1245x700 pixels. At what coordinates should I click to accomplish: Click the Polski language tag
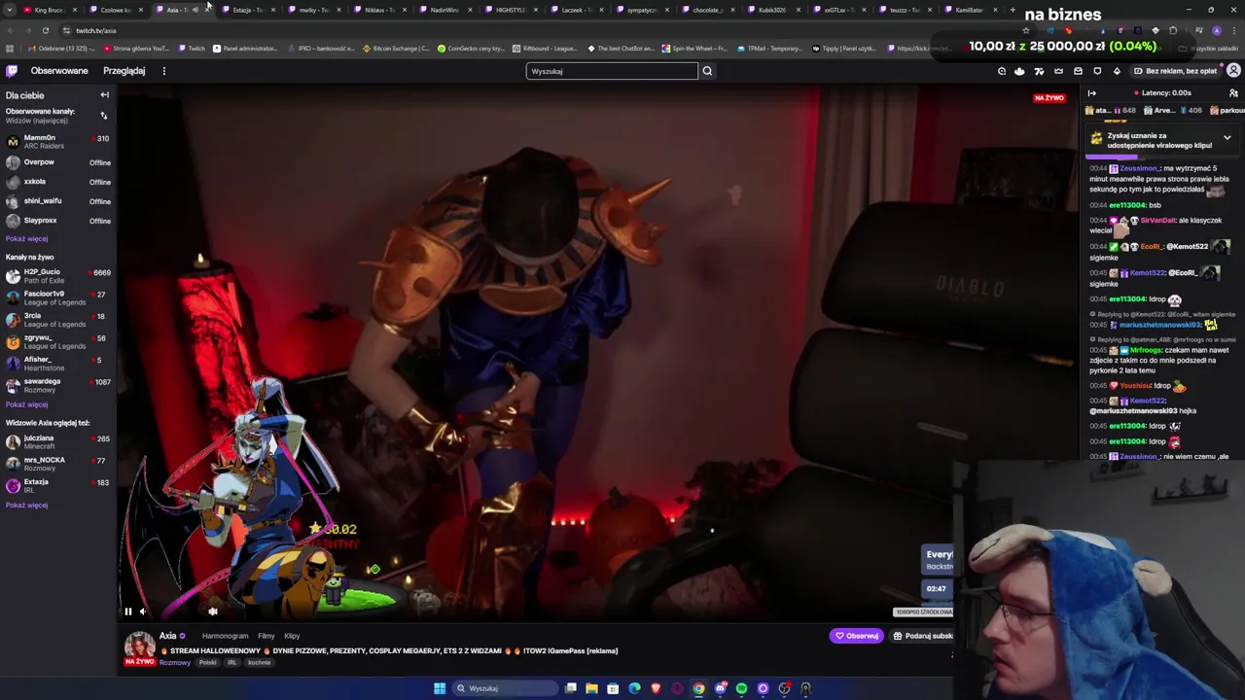(207, 663)
